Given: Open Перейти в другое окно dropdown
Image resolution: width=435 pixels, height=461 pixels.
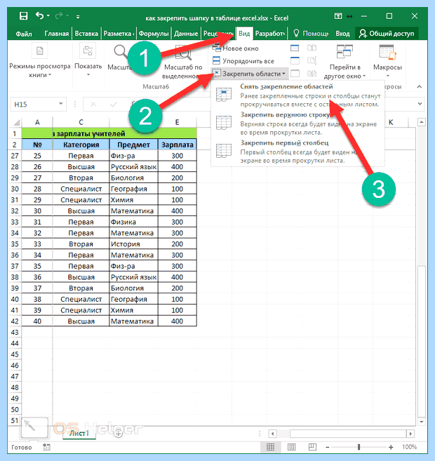Looking at the screenshot, I should point(344,62).
